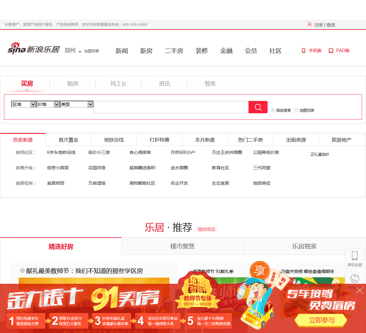Focus the property search text field
The image size is (366, 333).
coord(171,107)
